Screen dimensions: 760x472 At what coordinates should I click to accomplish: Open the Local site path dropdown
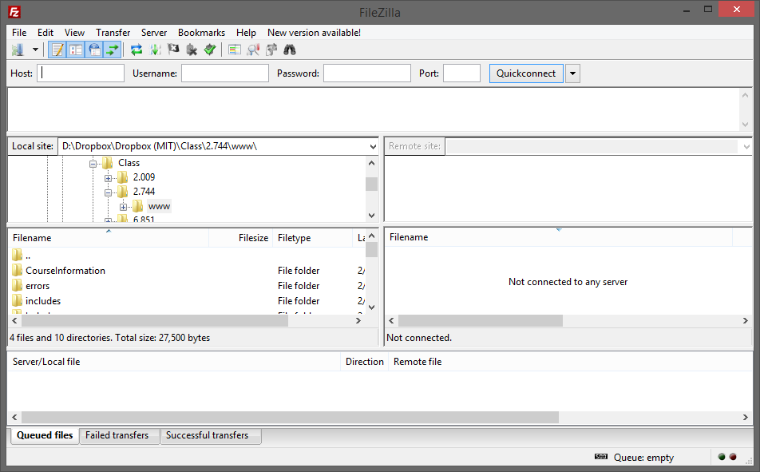(373, 147)
